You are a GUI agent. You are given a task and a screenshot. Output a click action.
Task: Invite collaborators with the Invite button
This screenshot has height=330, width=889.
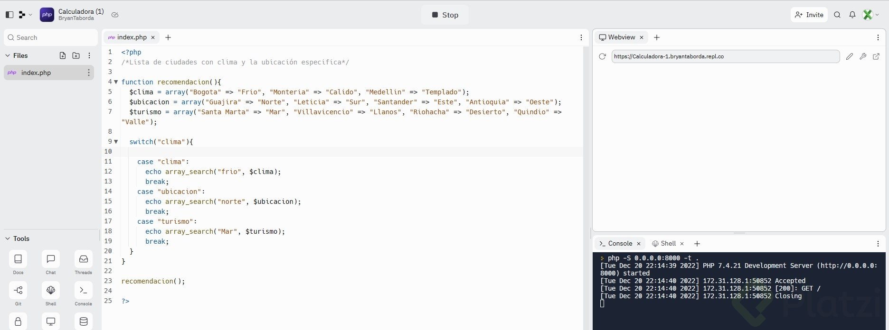pyautogui.click(x=809, y=15)
